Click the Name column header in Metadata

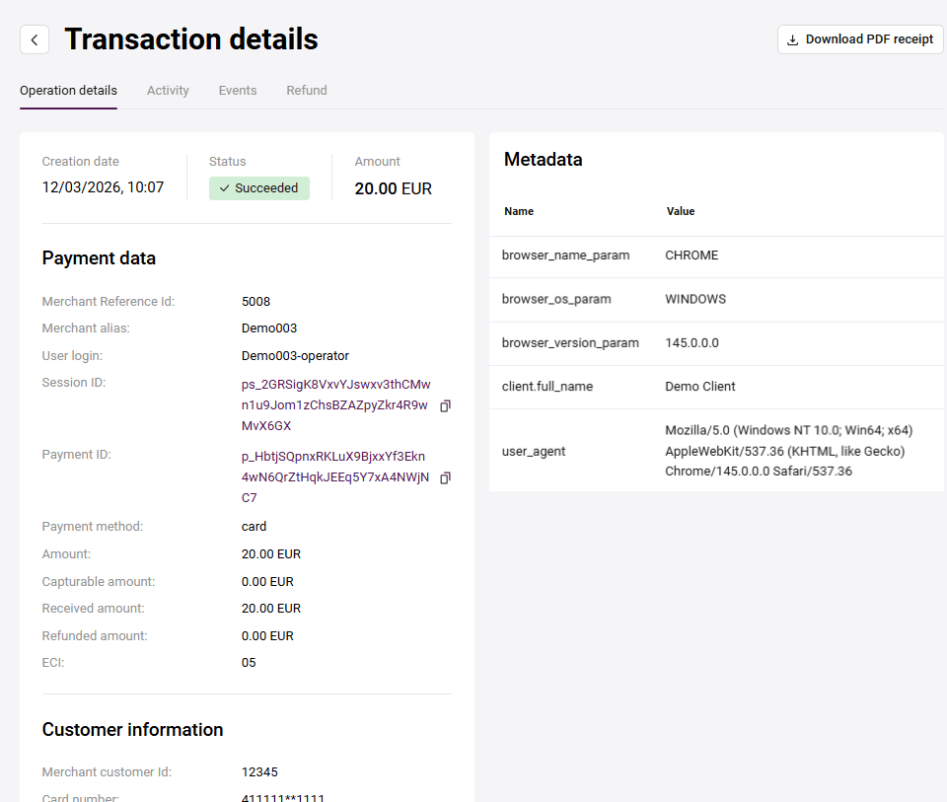coord(519,211)
